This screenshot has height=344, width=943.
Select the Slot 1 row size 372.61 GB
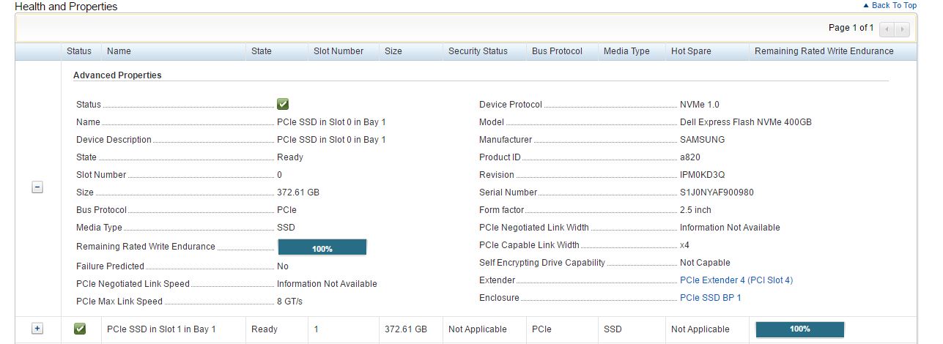point(406,329)
